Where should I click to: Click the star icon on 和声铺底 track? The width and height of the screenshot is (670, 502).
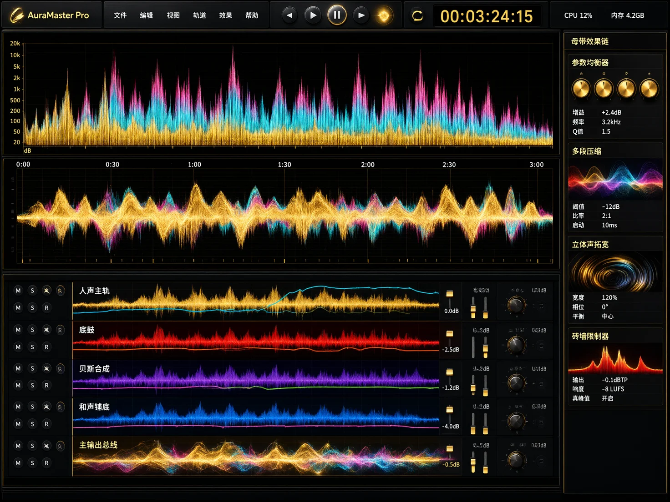tap(46, 407)
